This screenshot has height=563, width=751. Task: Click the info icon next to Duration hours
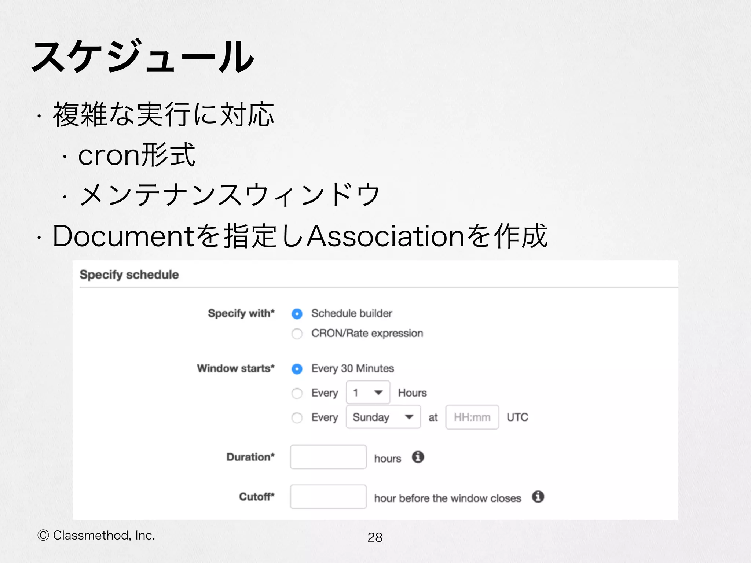(x=418, y=457)
